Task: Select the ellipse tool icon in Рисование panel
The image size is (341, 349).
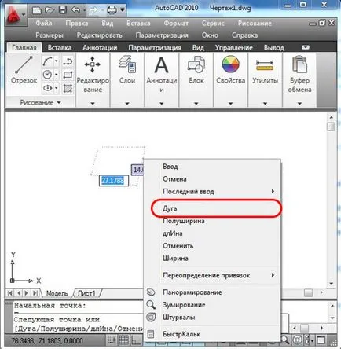Action: click(47, 88)
